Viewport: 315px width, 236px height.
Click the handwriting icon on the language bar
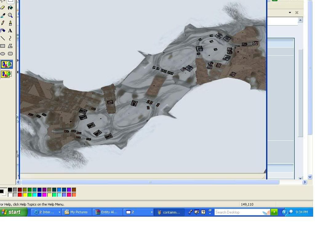point(197,212)
